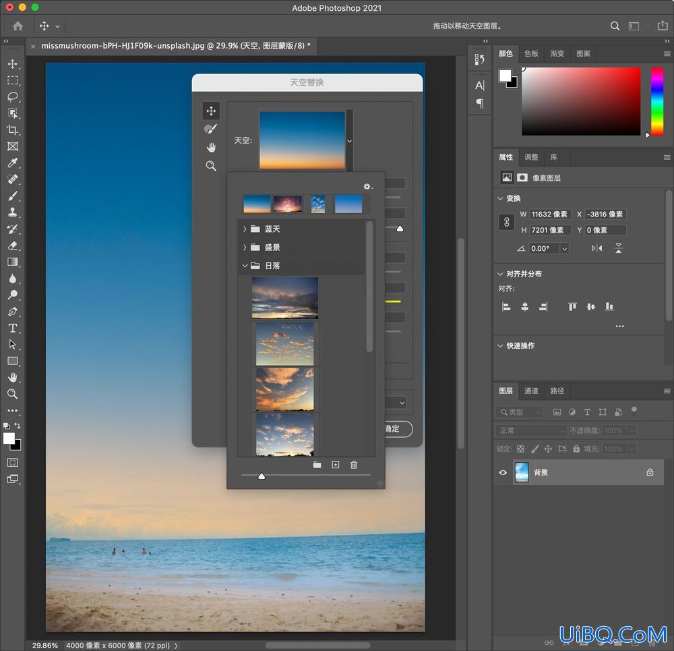
Task: Select the Lasso tool
Action: click(x=12, y=97)
